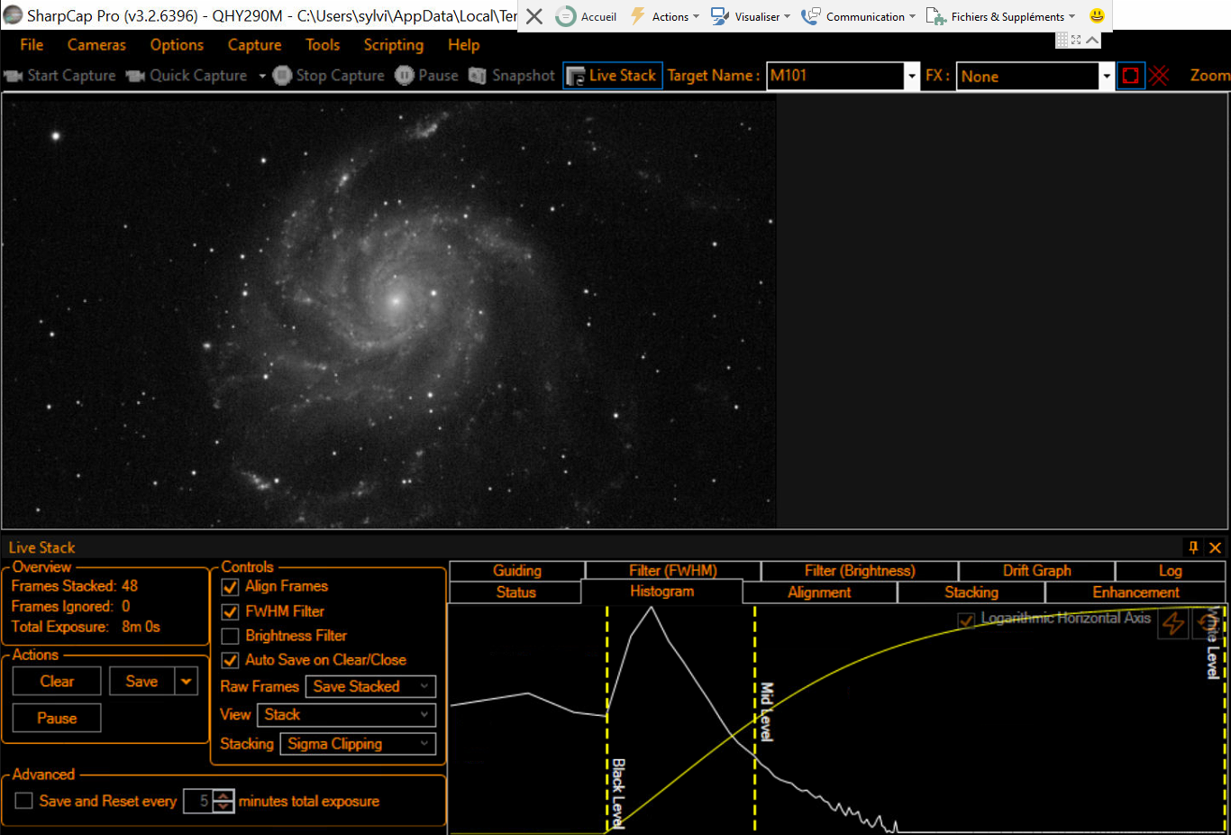Screen dimensions: 1231x835
Task: Switch to the Stacking tab
Action: [x=971, y=592]
